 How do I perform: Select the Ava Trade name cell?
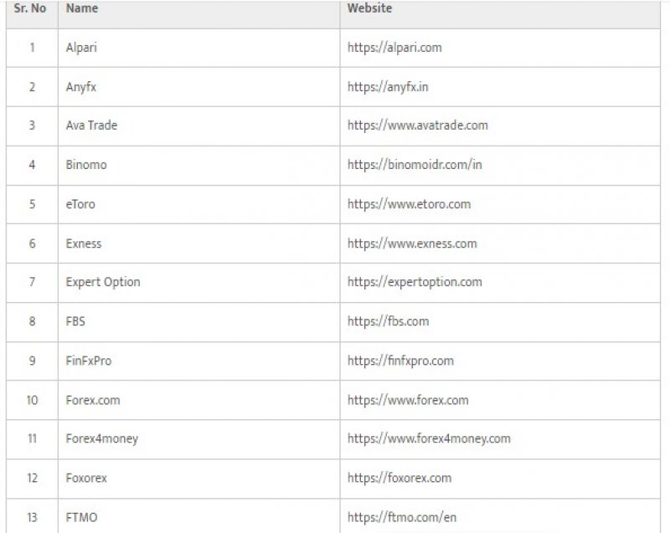(x=91, y=126)
